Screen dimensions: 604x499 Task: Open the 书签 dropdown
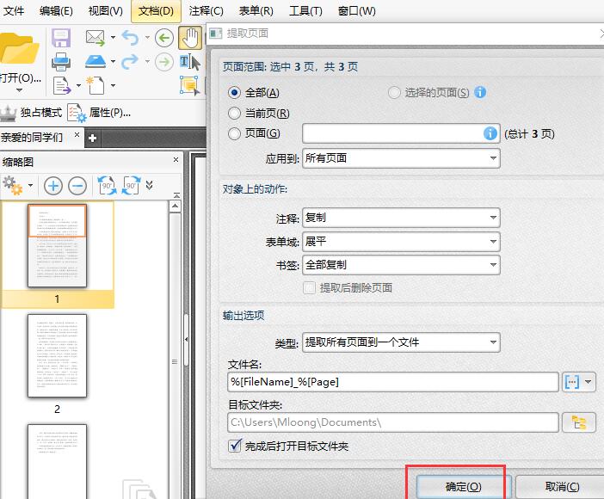[401, 265]
